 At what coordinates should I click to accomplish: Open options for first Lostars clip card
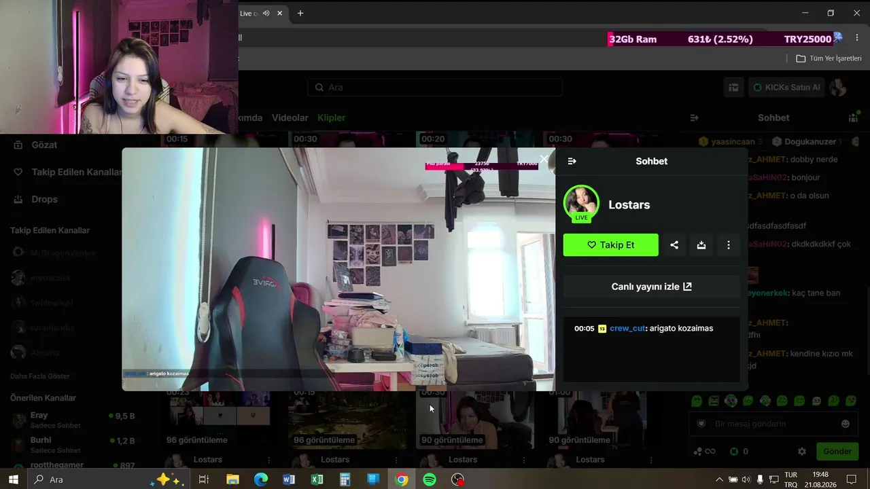coord(269,460)
